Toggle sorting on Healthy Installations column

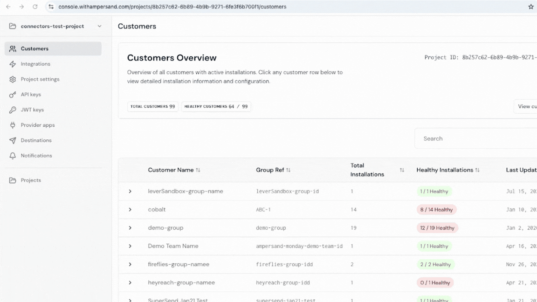[477, 170]
